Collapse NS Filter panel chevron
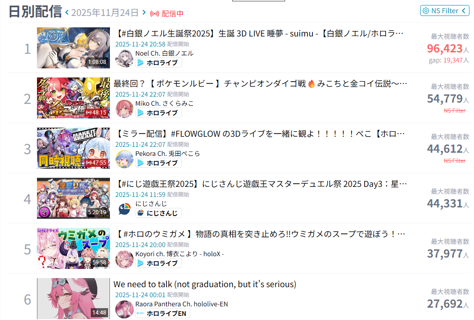Image resolution: width=474 pixels, height=320 pixels. [x=464, y=11]
